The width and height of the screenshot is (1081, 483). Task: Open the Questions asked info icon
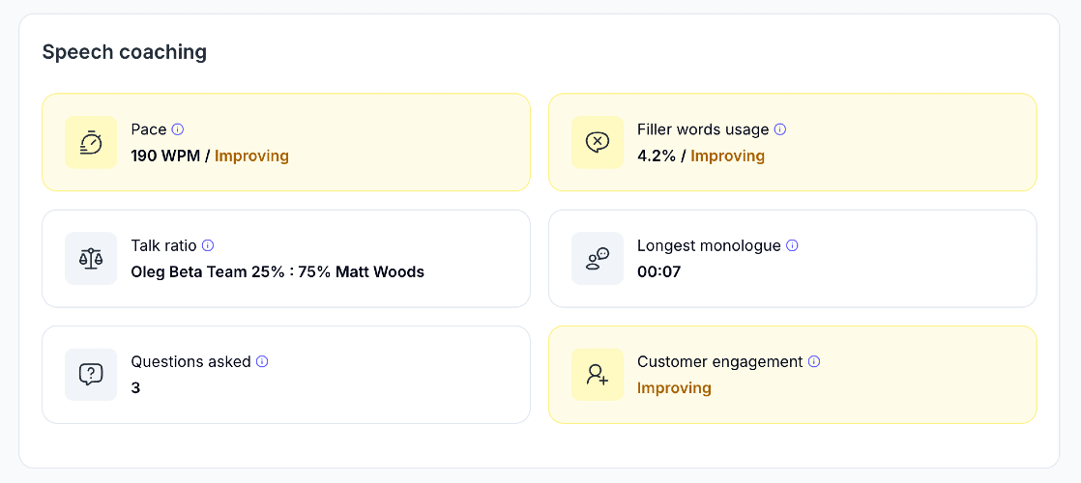(x=262, y=361)
